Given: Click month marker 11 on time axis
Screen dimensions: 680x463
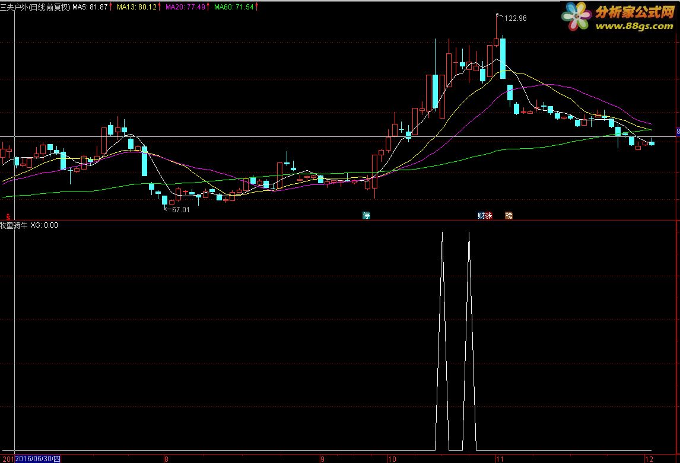Looking at the screenshot, I should (500, 459).
